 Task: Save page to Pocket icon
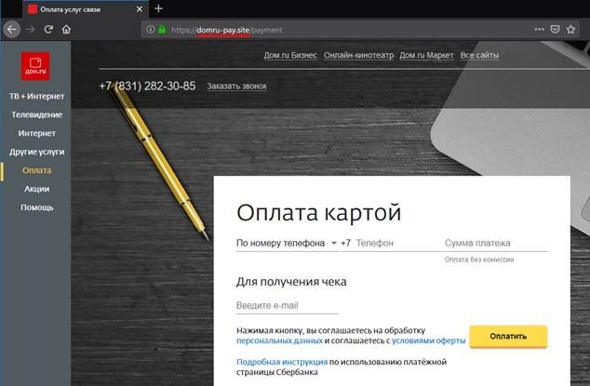tap(555, 30)
